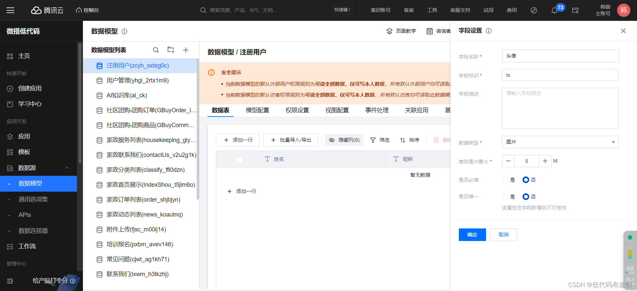Click the circular icon left of the notification bell

pos(533,10)
